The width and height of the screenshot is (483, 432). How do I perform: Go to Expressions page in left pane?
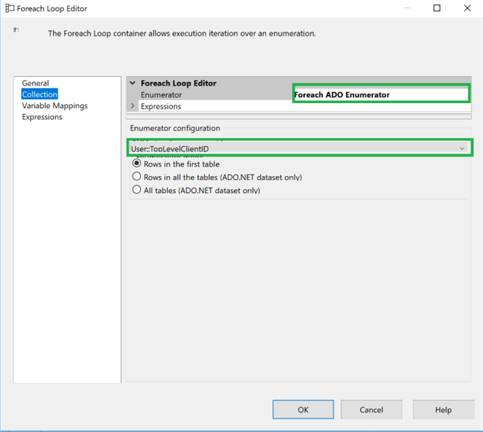tap(42, 117)
